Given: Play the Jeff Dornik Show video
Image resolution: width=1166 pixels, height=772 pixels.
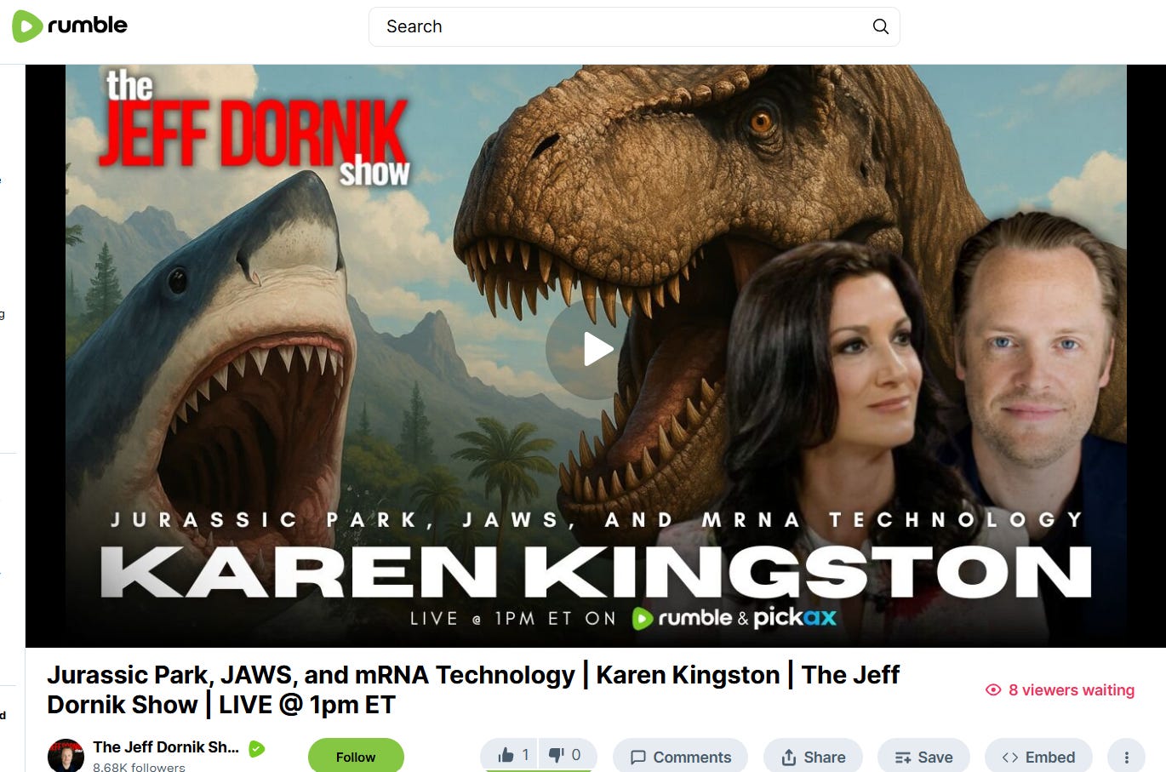Looking at the screenshot, I should (597, 349).
